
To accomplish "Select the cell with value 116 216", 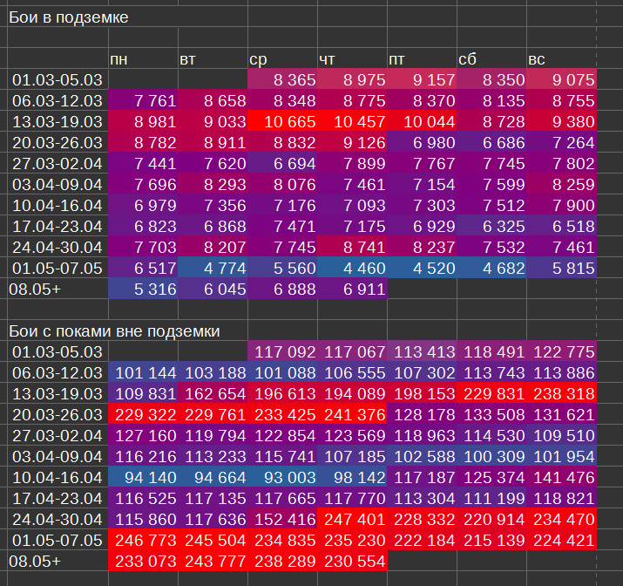I will (x=143, y=456).
